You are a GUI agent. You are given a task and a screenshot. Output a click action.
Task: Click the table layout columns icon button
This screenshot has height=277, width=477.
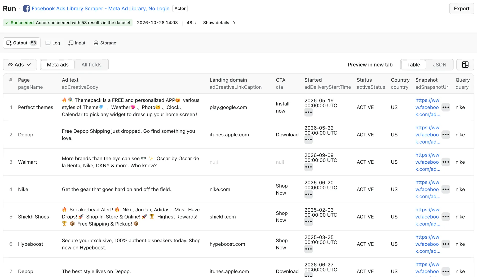point(465,65)
